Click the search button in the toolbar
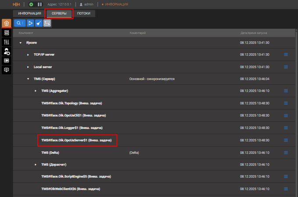 point(19,23)
